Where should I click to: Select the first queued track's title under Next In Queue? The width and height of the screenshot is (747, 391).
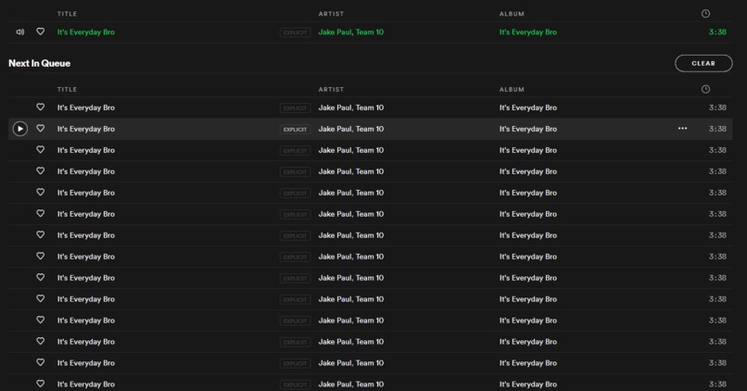86,107
